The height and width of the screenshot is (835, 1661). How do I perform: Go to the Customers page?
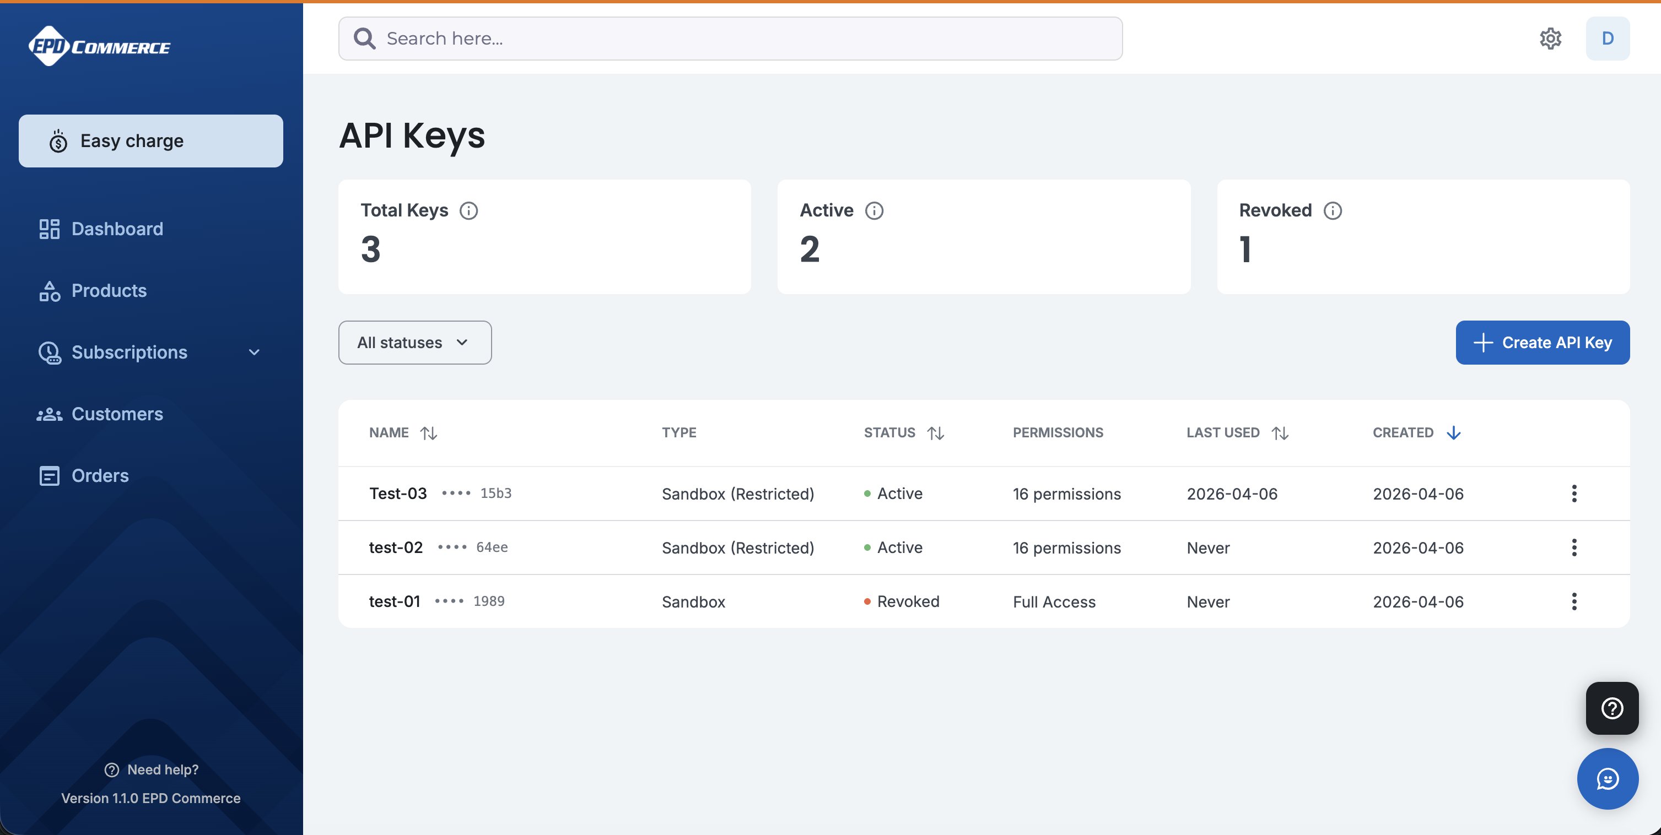(117, 414)
